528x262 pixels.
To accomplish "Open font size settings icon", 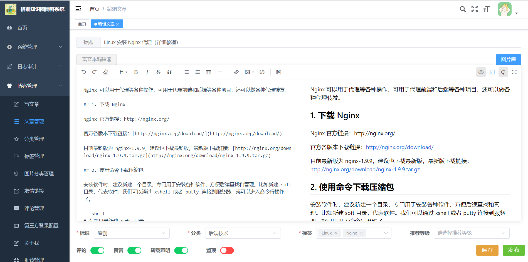I will [486, 9].
